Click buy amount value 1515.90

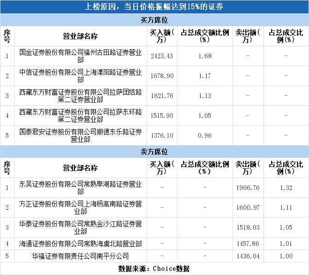[162, 116]
